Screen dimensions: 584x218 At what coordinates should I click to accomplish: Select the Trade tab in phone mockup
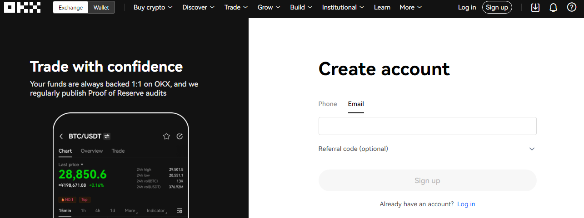tap(118, 151)
